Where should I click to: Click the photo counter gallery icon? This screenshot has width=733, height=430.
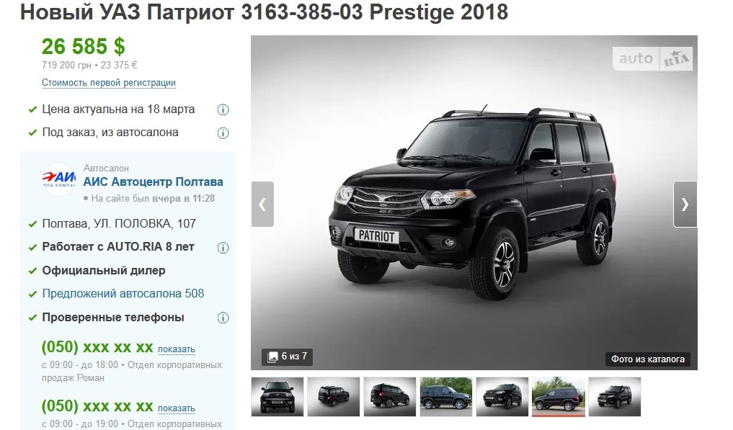272,357
